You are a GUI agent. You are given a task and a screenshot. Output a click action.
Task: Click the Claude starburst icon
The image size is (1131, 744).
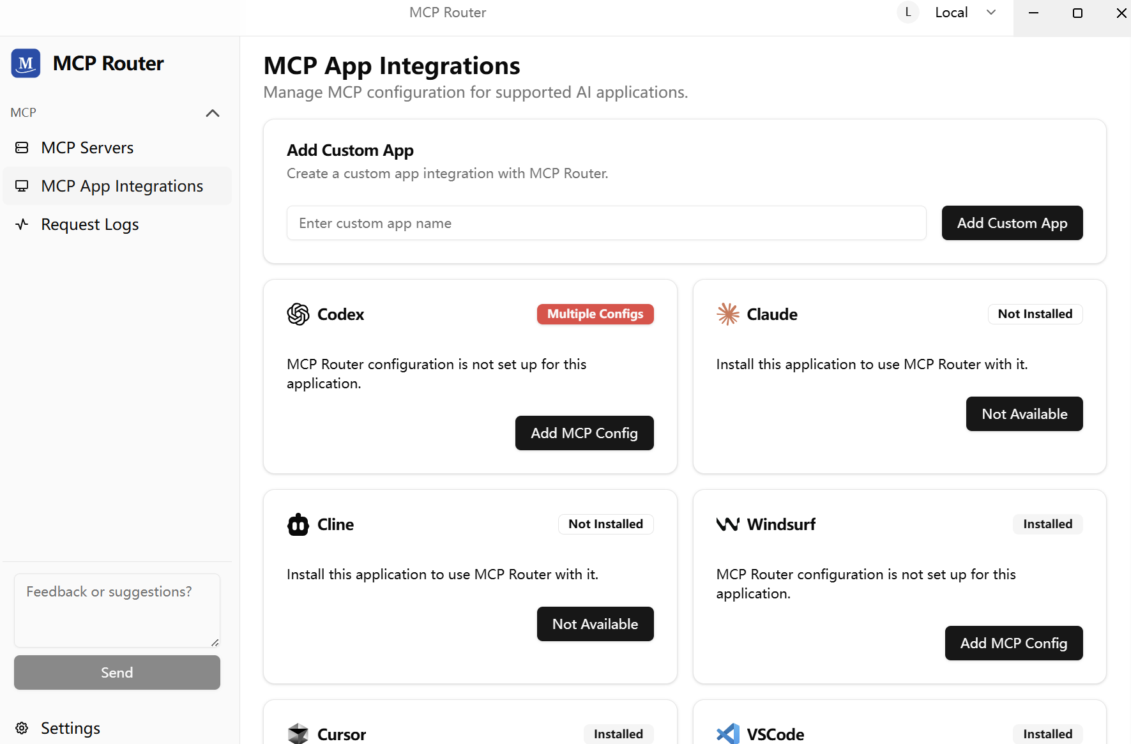[727, 314]
